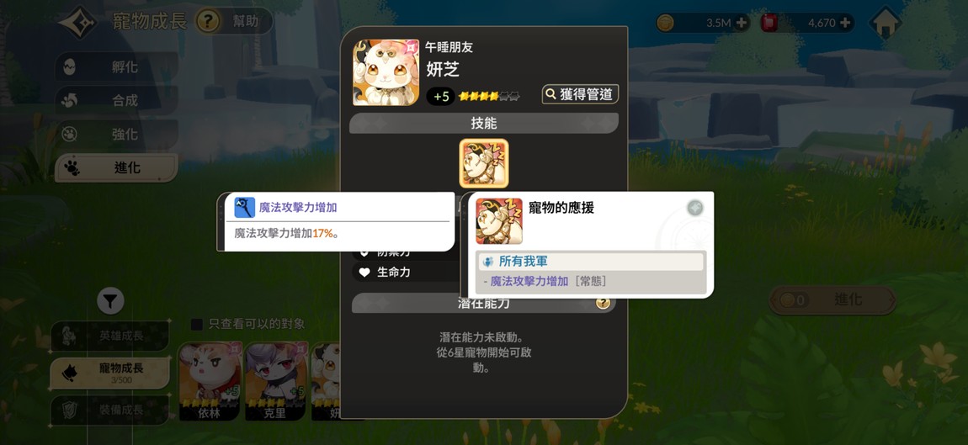Image resolution: width=968 pixels, height=445 pixels.
Task: Toggle the 只查看可以的對象 checkbox
Action: tap(197, 324)
